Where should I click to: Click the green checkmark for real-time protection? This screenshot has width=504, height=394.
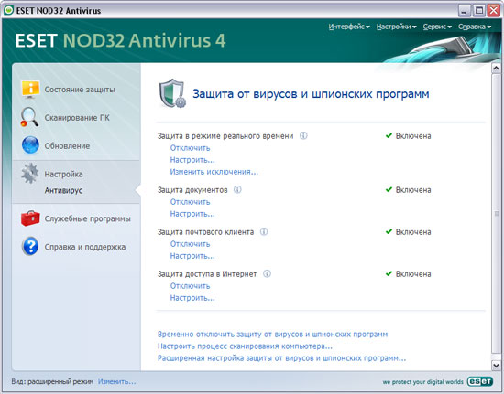(389, 135)
